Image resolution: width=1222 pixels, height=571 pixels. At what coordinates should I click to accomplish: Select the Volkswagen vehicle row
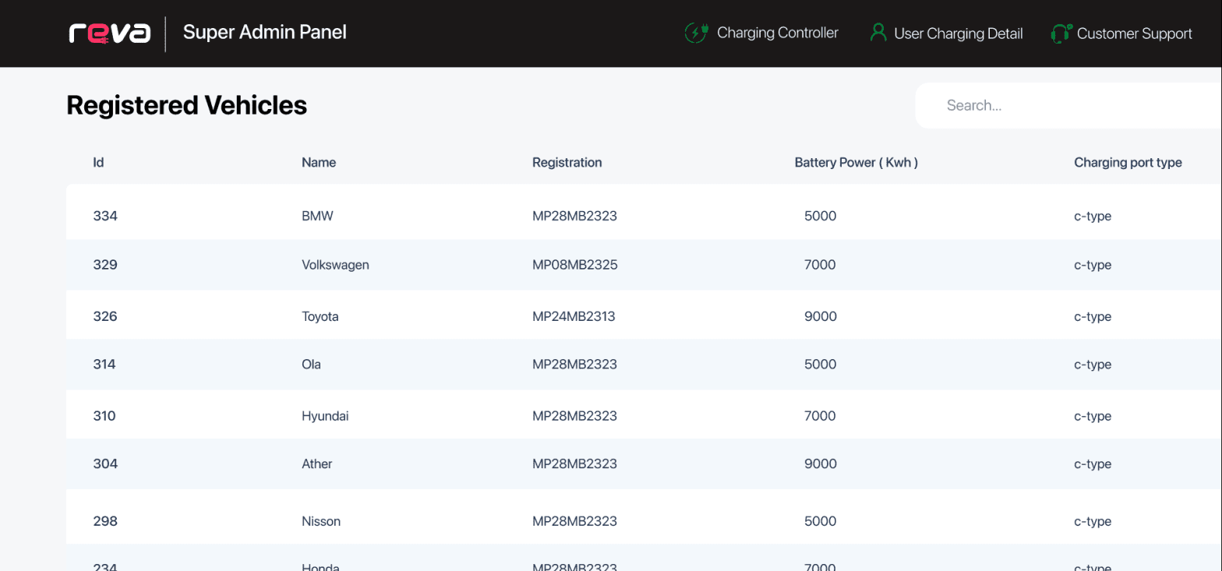coord(335,265)
